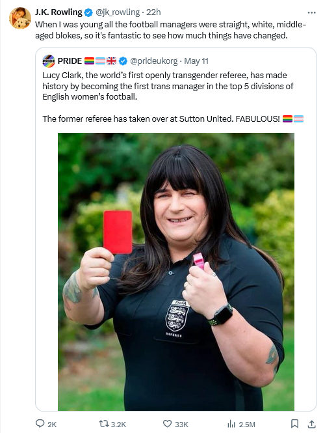323x433 pixels.
Task: Open the view analytics bar-chart icon
Action: pyautogui.click(x=231, y=424)
